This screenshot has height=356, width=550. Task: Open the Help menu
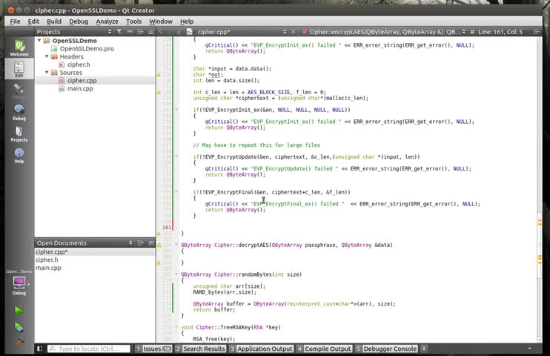[x=187, y=22]
